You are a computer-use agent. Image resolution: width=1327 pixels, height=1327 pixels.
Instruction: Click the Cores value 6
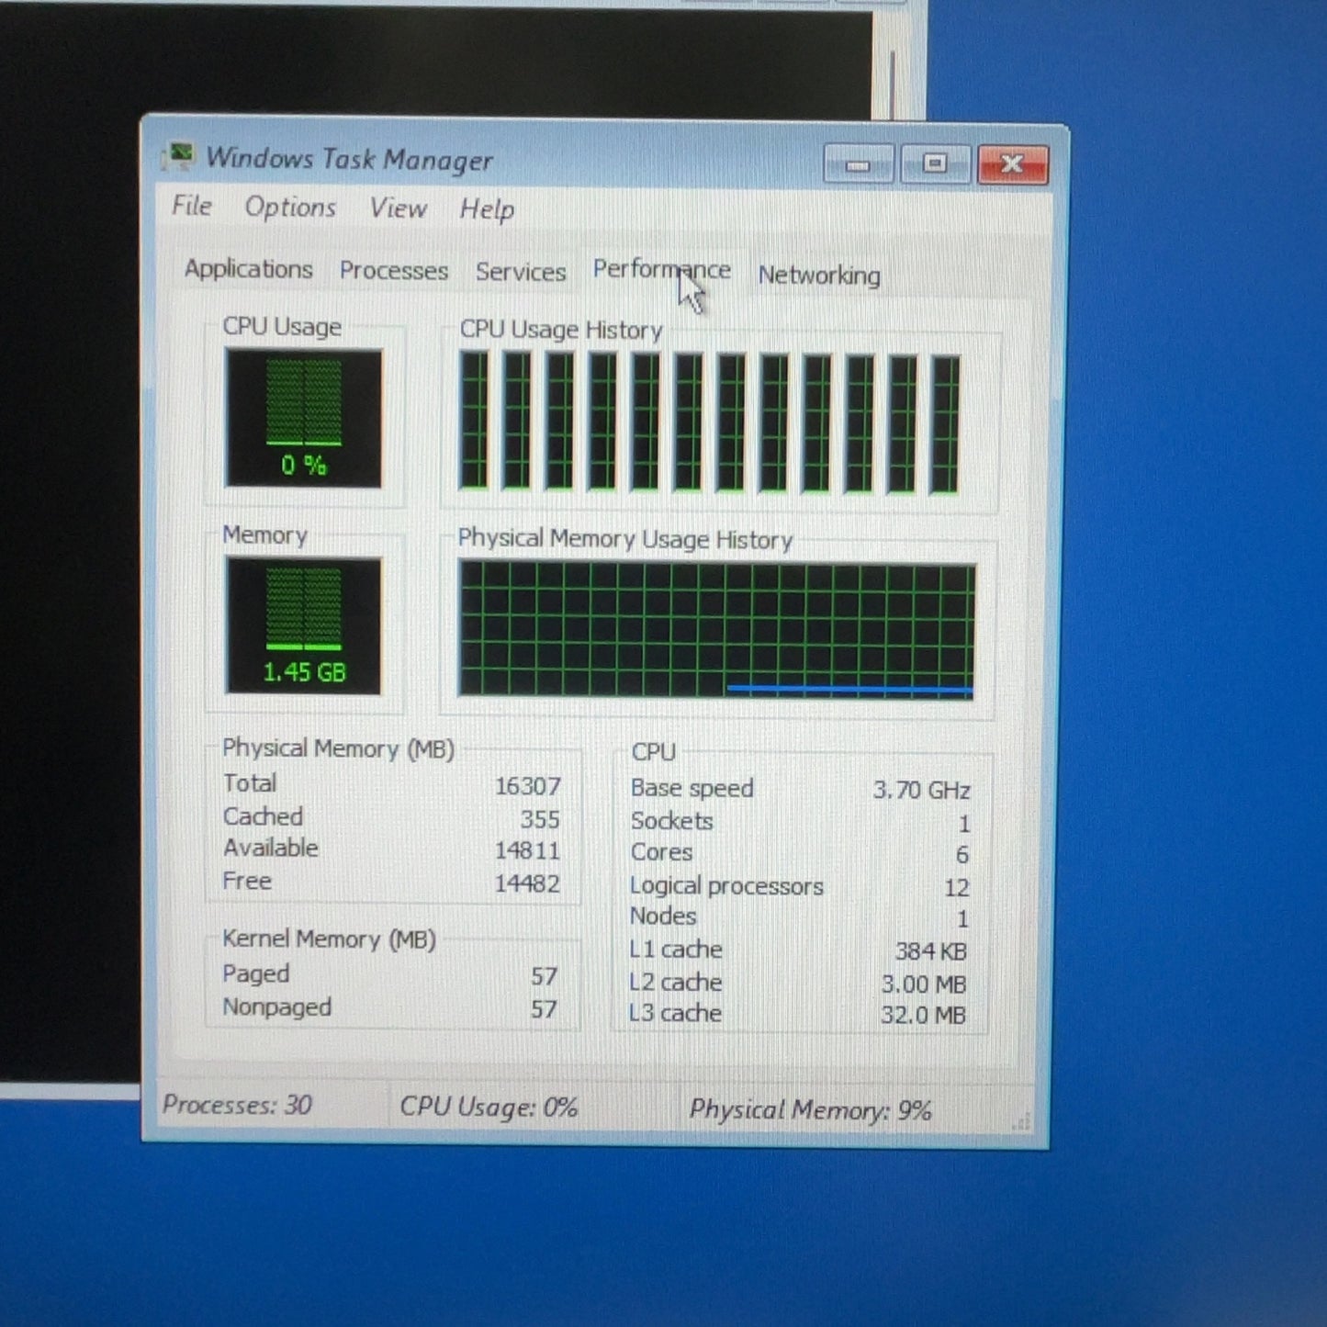pyautogui.click(x=962, y=855)
